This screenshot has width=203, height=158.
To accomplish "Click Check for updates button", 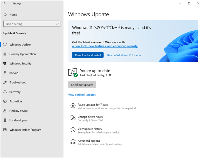I will click(82, 85).
